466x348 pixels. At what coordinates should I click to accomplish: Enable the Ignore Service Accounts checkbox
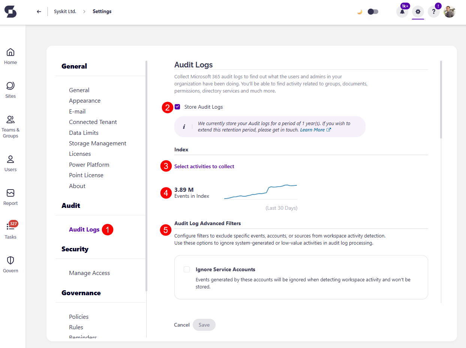[x=186, y=269]
